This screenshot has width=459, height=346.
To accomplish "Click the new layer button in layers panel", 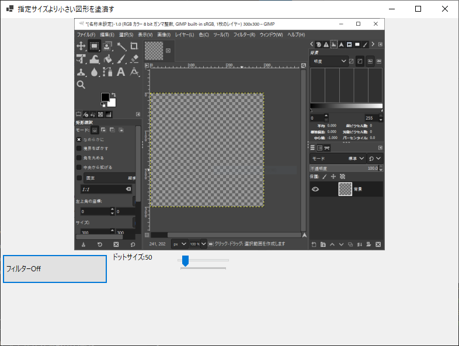I will (314, 244).
